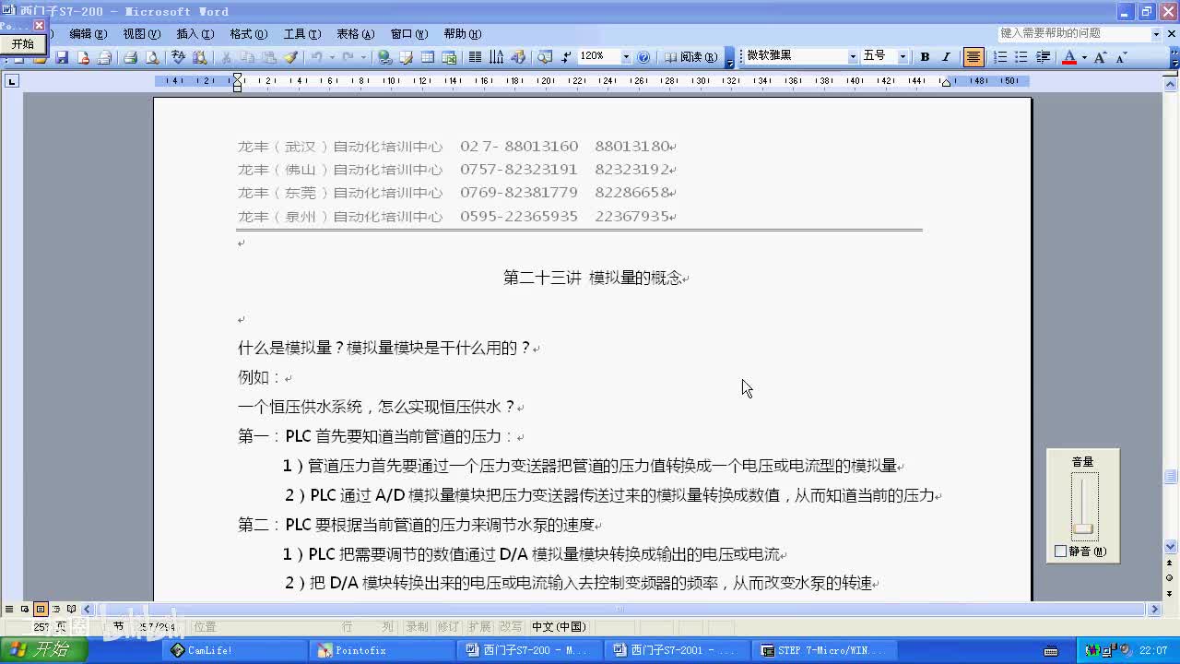Click the Columns icon
This screenshot has height=664, width=1180.
point(475,57)
